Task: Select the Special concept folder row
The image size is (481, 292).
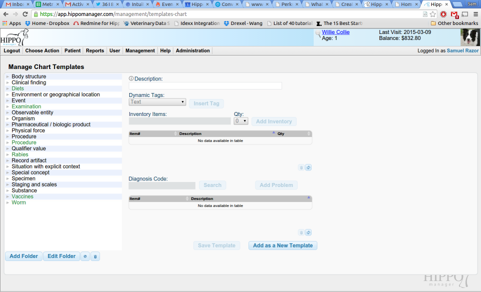Action: point(64,172)
